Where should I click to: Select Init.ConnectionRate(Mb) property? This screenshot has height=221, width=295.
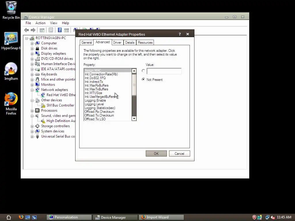point(101,74)
